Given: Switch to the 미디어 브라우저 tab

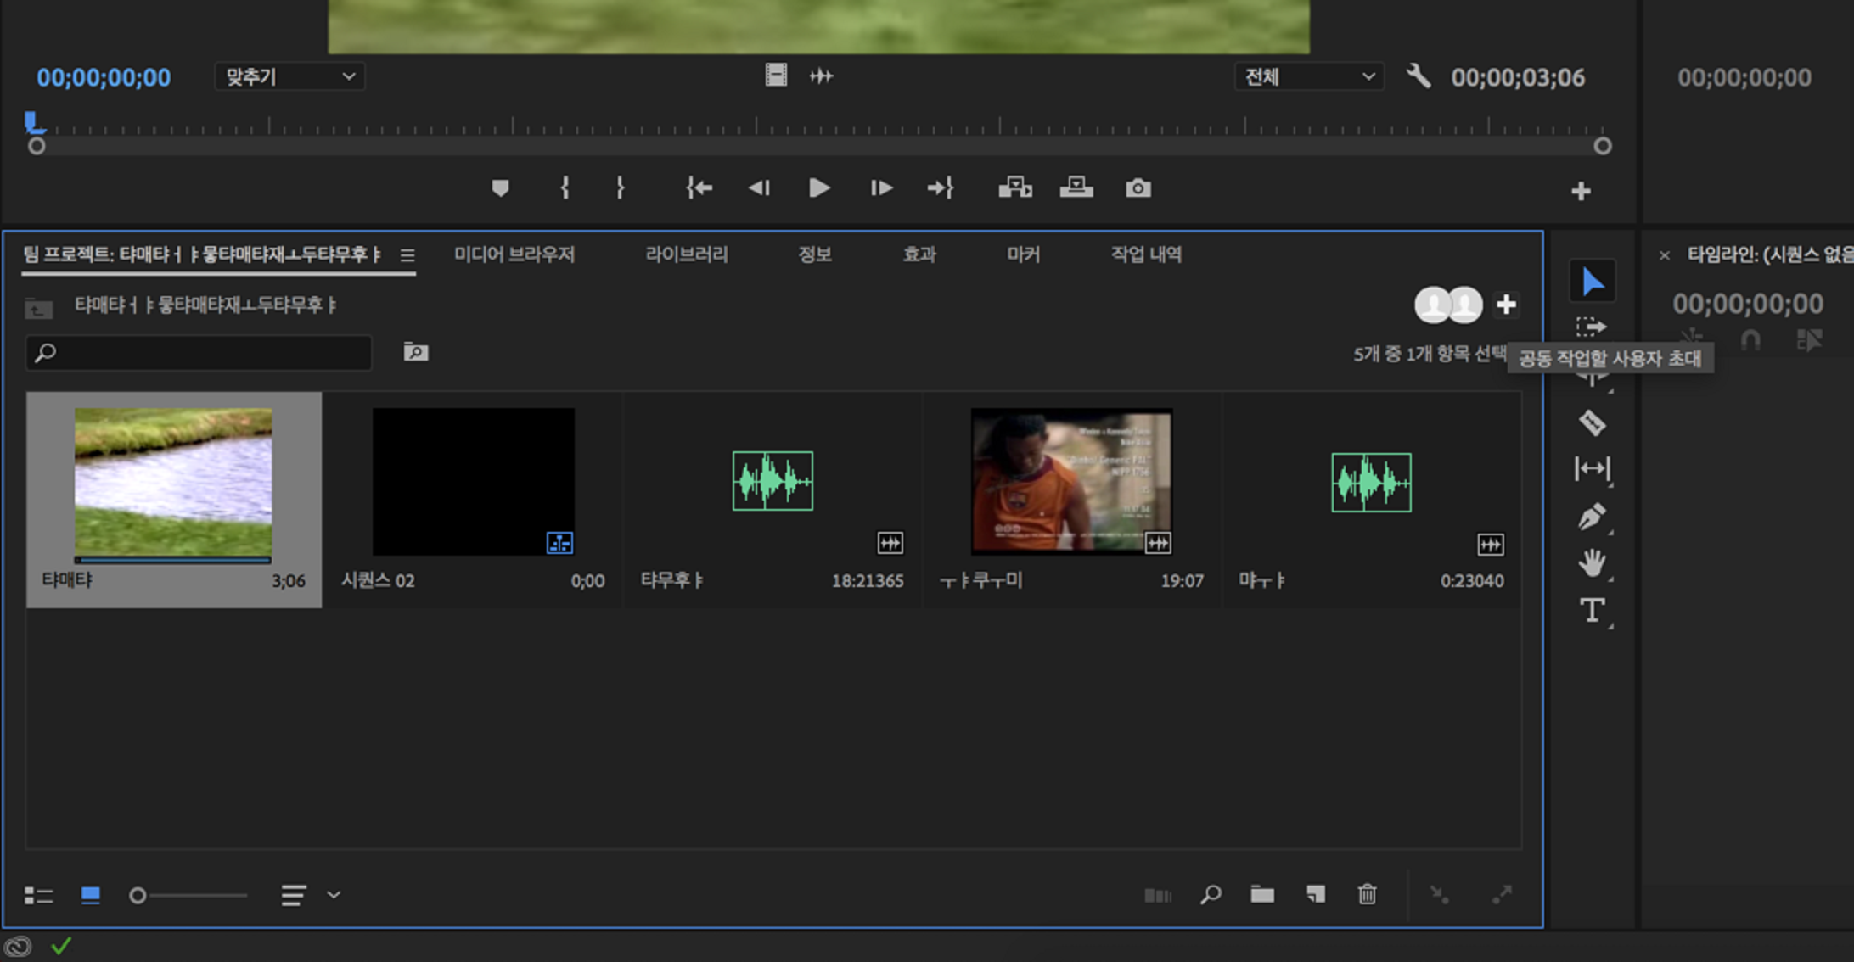Looking at the screenshot, I should [x=514, y=254].
